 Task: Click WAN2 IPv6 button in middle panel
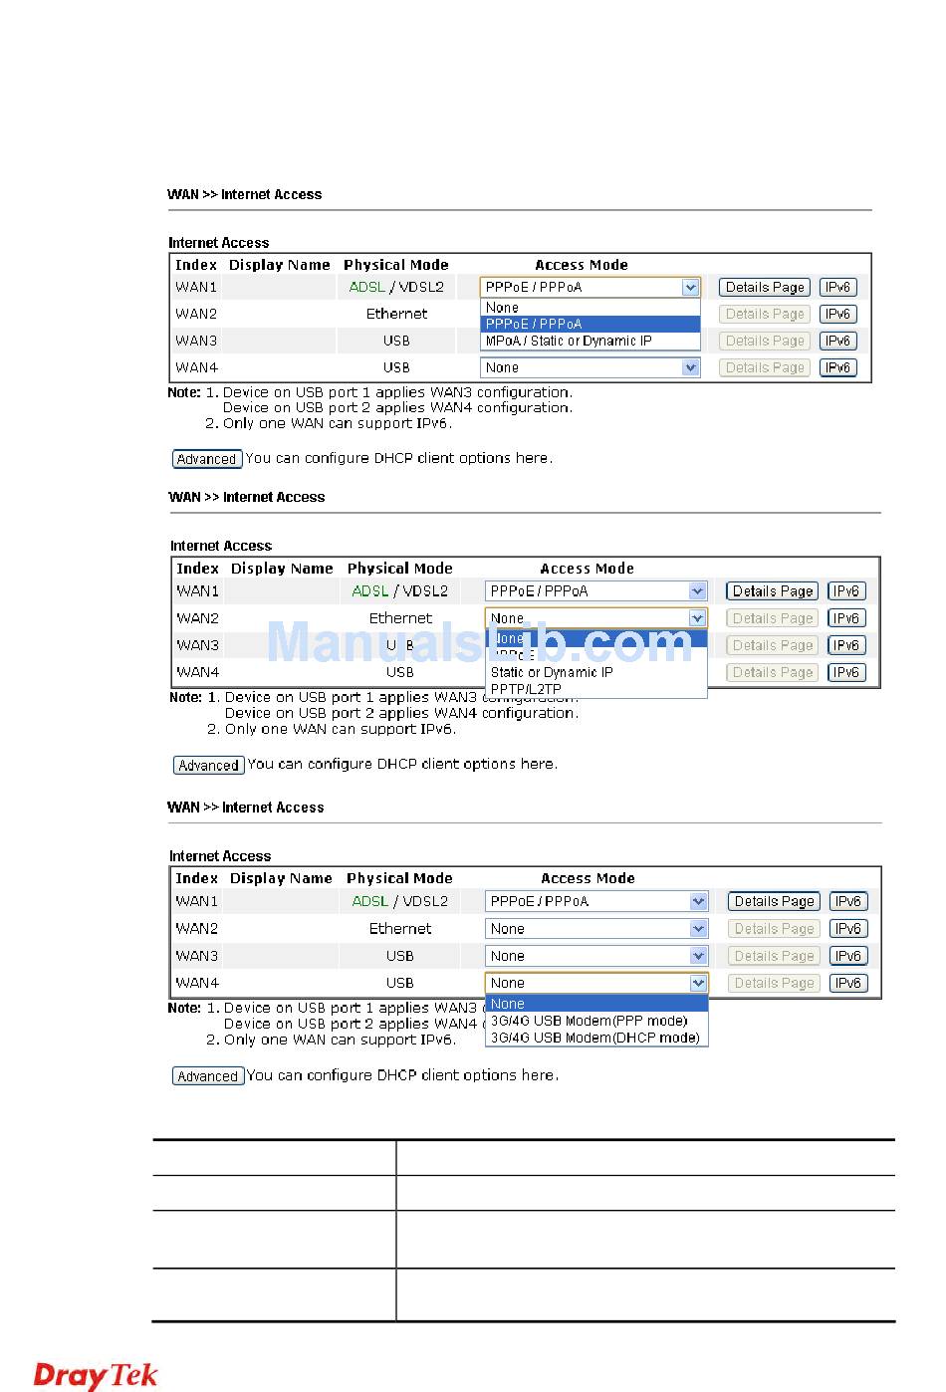[846, 618]
